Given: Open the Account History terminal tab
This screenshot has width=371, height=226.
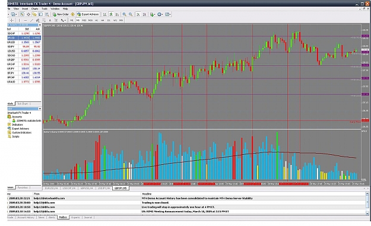Looking at the screenshot, I should point(26,217).
